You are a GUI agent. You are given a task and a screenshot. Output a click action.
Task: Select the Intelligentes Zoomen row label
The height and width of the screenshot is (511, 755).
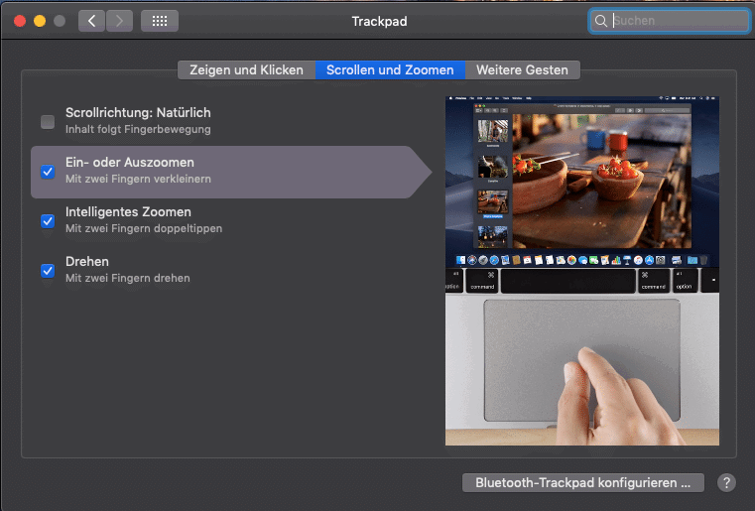128,212
